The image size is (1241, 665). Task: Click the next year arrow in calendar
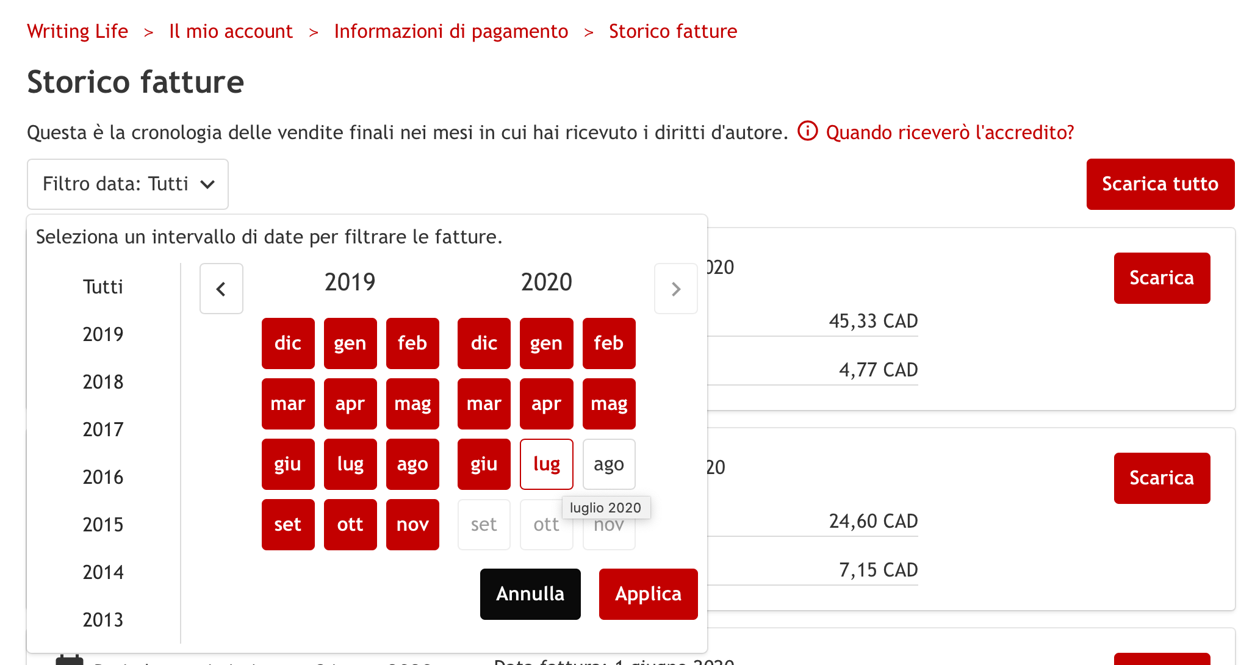click(675, 289)
